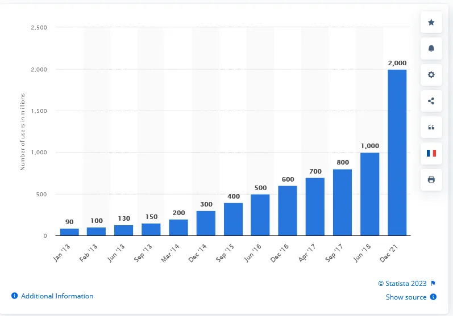Click the Mar '14 bar
This screenshot has height=316, width=453.
178,227
